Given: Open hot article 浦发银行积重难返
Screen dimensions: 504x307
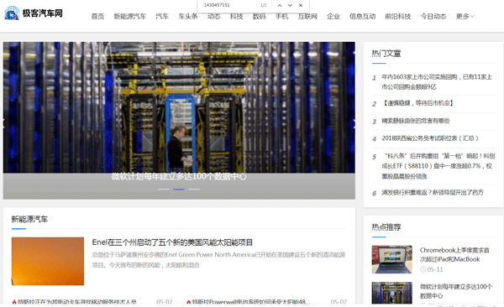Looking at the screenshot, I should [433, 192].
